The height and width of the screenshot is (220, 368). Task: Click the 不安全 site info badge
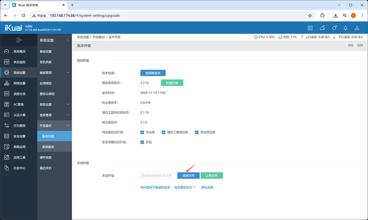pos(39,15)
